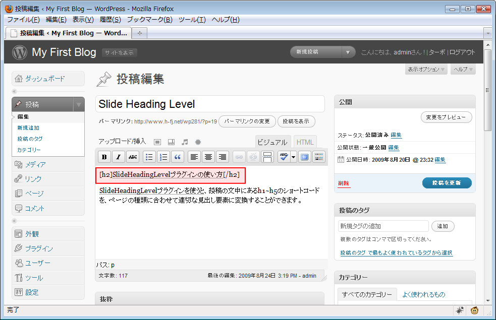Viewport: 496px width, 320px height.
Task: Align text center in the editor
Action: point(208,157)
